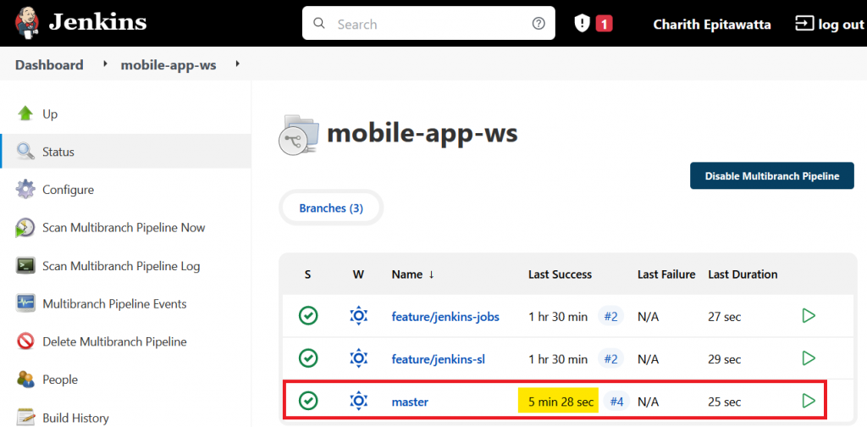This screenshot has width=867, height=427.
Task: Open the Branches (3) tab
Action: (x=331, y=208)
